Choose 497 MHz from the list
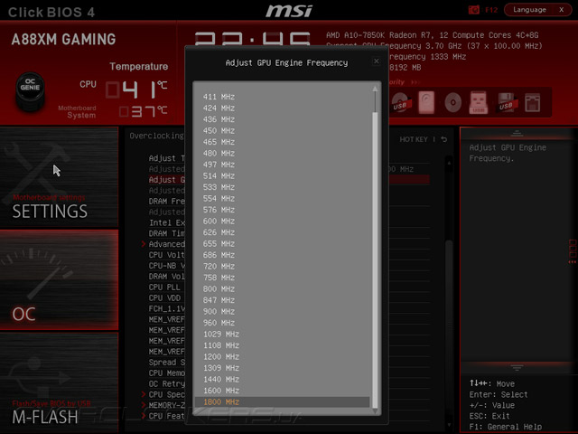Viewport: 578px width, 434px height. [x=282, y=165]
